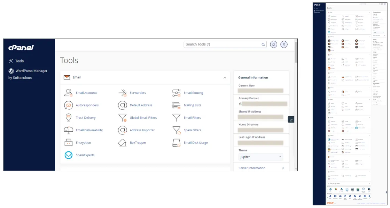Open the BoxTrapper icon
The height and width of the screenshot is (208, 390).
point(122,143)
